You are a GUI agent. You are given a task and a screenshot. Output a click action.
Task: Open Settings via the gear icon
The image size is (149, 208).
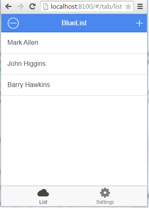(x=105, y=193)
